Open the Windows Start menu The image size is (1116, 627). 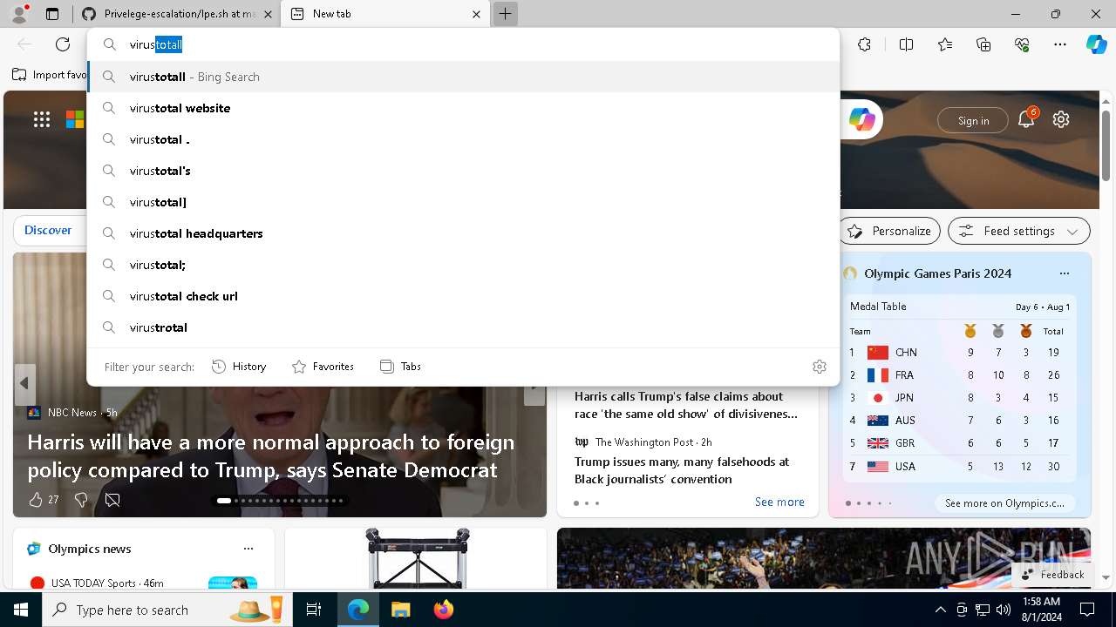(x=21, y=610)
